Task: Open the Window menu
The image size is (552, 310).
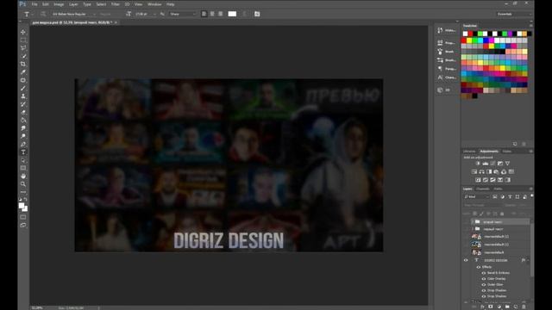Action: coord(154,4)
